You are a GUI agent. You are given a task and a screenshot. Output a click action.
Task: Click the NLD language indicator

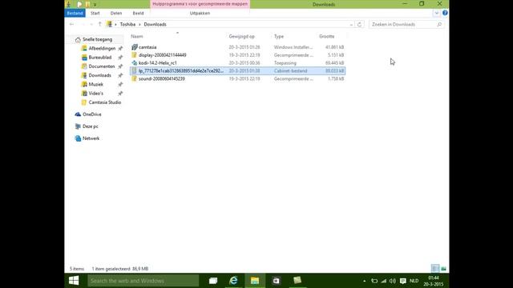click(414, 281)
